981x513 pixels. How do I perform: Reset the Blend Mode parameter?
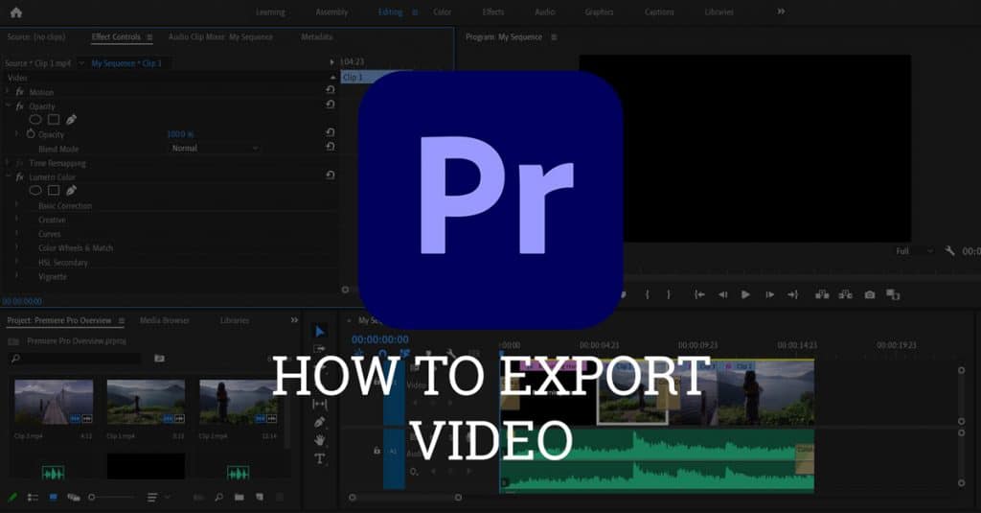331,147
